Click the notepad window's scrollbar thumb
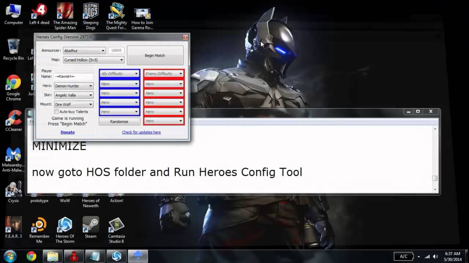The height and width of the screenshot is (263, 469). pyautogui.click(x=435, y=178)
